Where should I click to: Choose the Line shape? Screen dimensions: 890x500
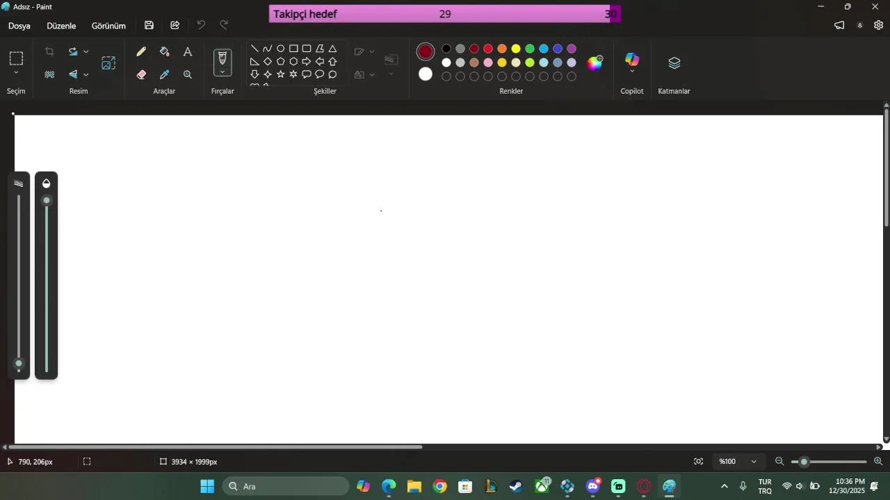[x=254, y=49]
